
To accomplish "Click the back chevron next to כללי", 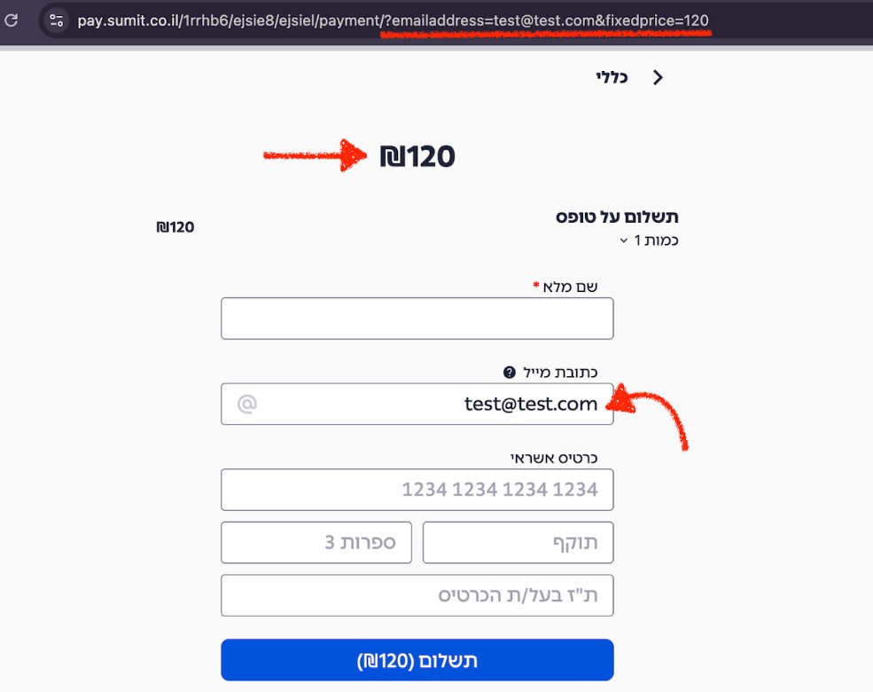I will tap(658, 77).
